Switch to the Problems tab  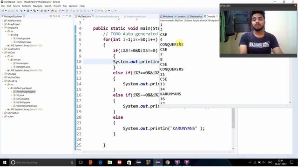click(167, 17)
